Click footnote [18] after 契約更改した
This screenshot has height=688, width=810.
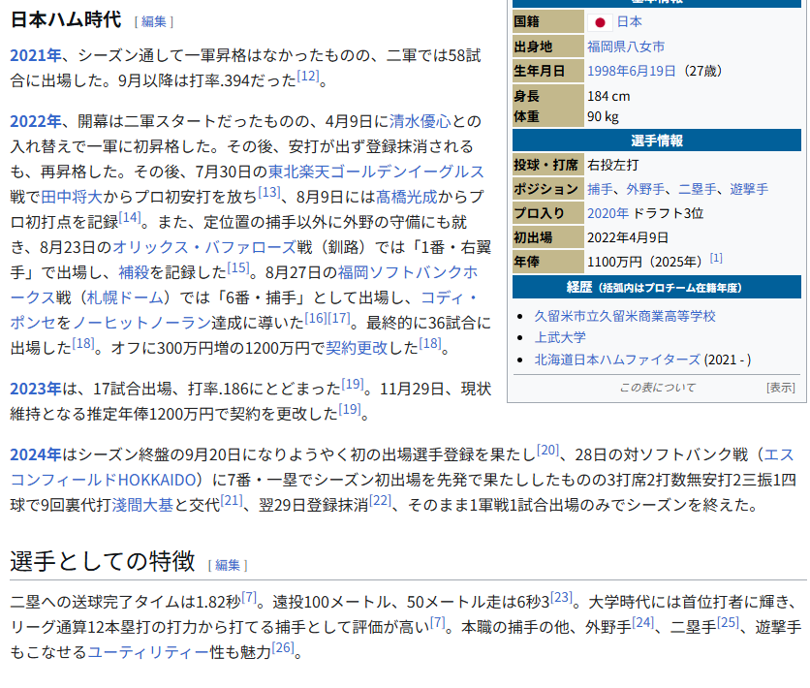[430, 343]
